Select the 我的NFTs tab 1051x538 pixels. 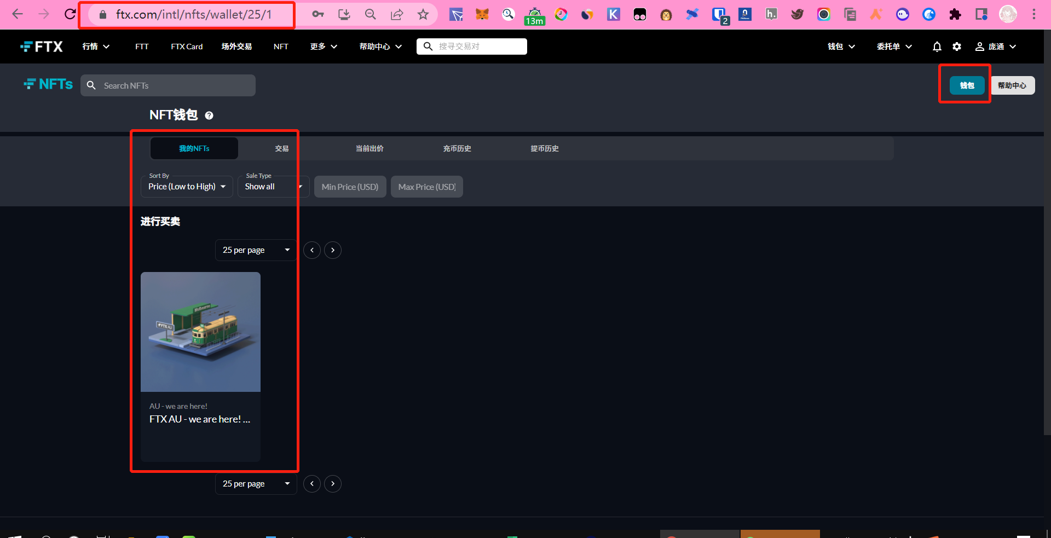(x=194, y=148)
